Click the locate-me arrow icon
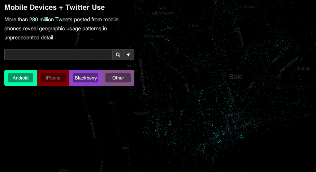This screenshot has height=172, width=316. (129, 55)
